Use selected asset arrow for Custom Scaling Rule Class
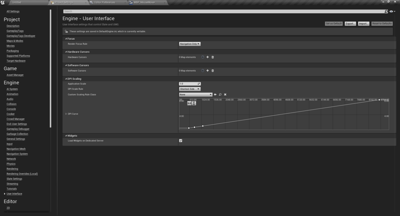The height and width of the screenshot is (216, 400). [215, 95]
